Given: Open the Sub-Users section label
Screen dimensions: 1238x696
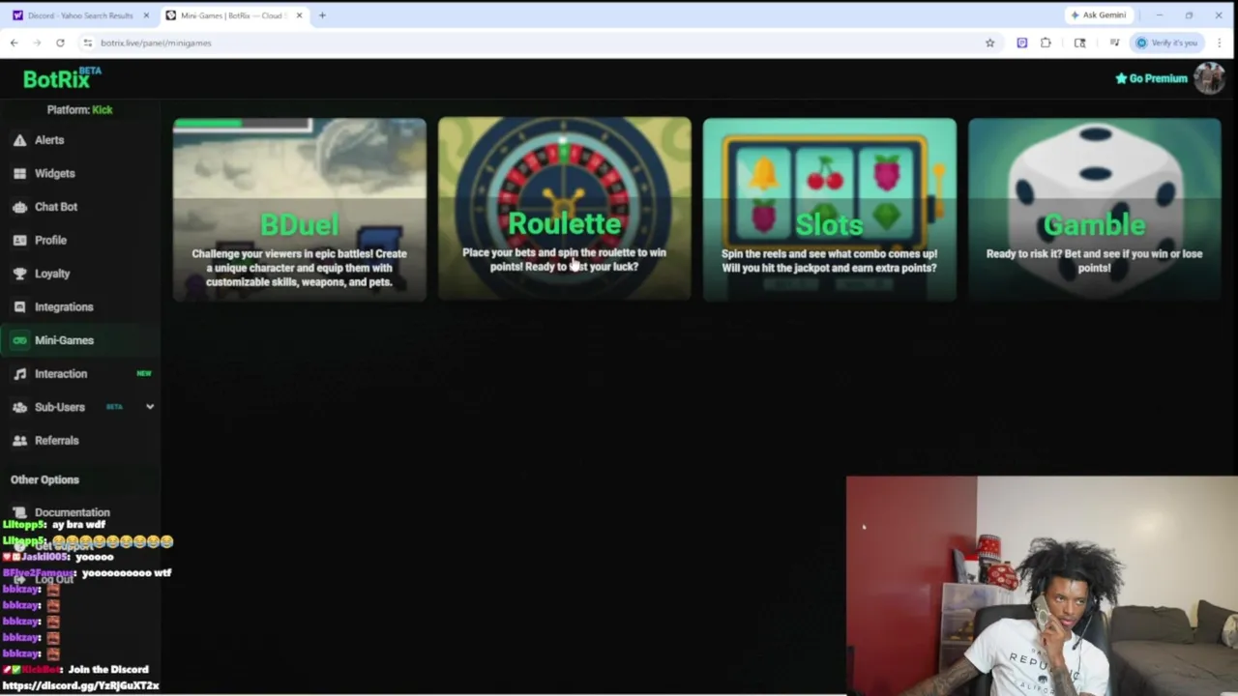Looking at the screenshot, I should click(60, 407).
